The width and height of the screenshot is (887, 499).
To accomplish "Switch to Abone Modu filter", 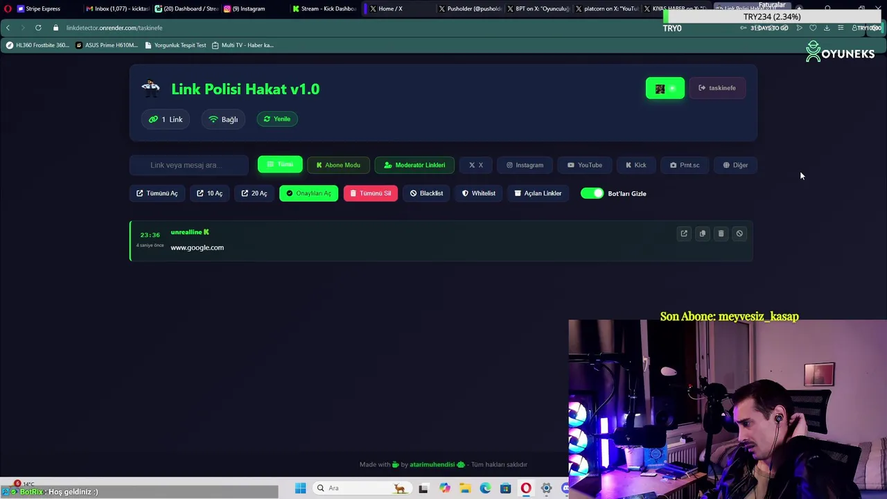I will tap(338, 165).
